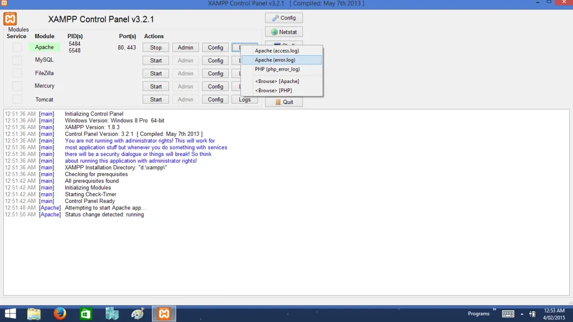Viewport: 573px width, 322px height.
Task: Click the green Apache module label
Action: (x=44, y=47)
